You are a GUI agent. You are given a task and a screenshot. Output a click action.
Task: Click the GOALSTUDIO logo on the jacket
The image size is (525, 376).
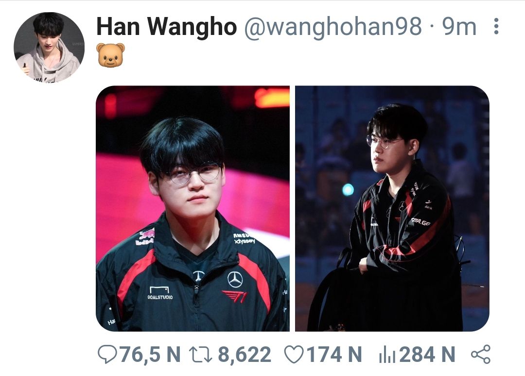pos(160,293)
